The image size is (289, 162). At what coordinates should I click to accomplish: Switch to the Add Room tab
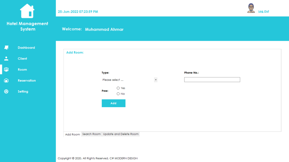[73, 134]
